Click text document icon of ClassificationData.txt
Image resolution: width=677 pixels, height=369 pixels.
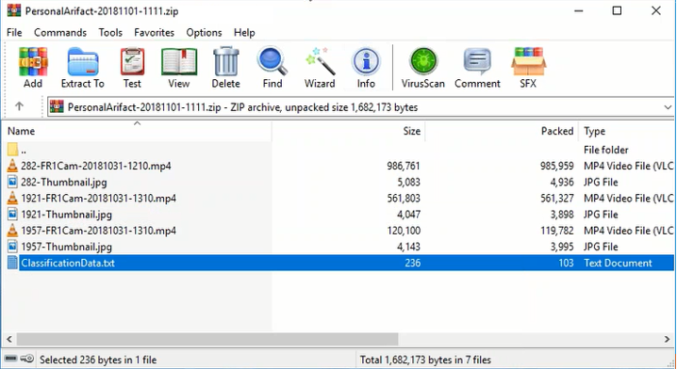12,263
